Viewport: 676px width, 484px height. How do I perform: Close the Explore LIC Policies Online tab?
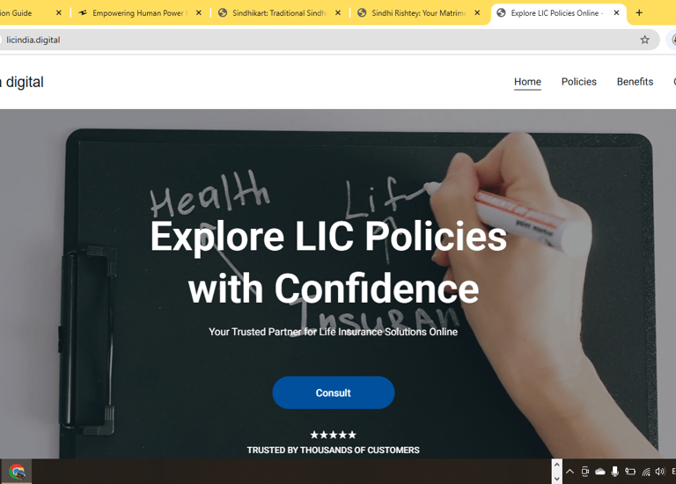(616, 13)
